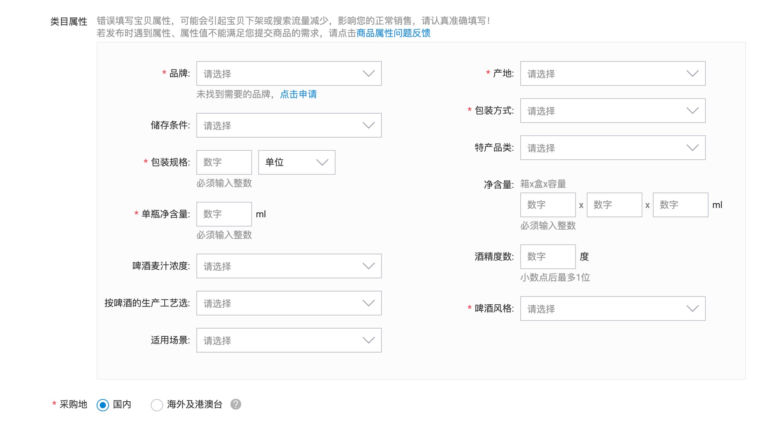
Task: Expand the 按啤酒的生产工艺选 dropdown
Action: click(289, 303)
